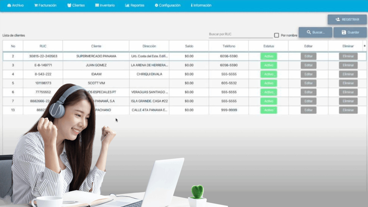Screen dimensions: 368x207
Task: Click the add-user icon on REGISTRAR
Action: point(338,19)
